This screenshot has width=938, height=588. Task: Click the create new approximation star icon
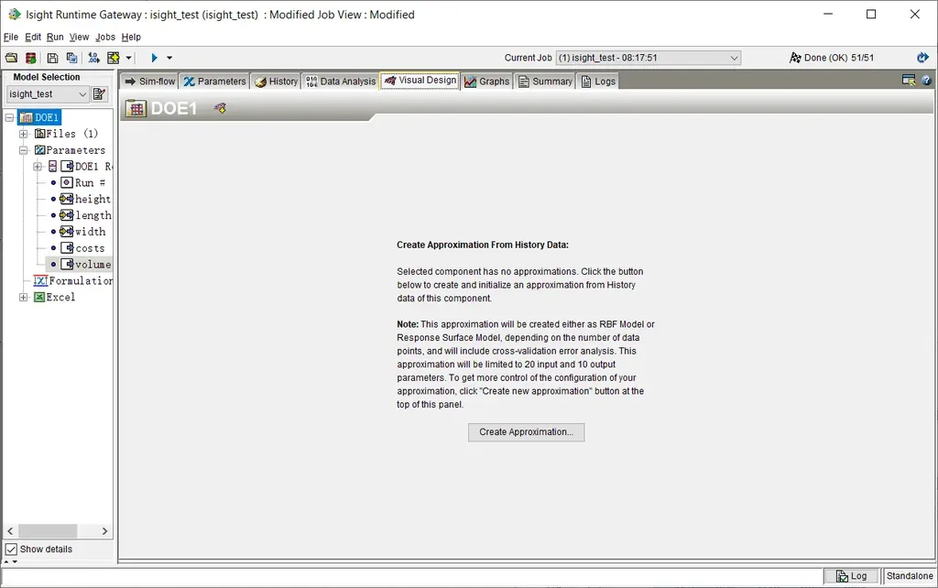[220, 108]
